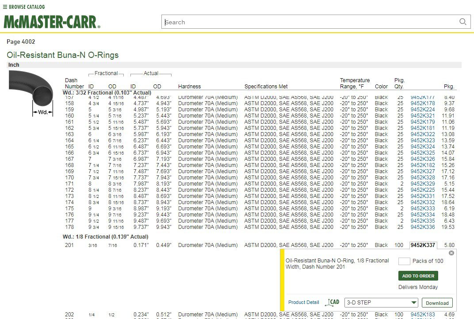Select the Inch section header
474x319 pixels.
coord(14,65)
